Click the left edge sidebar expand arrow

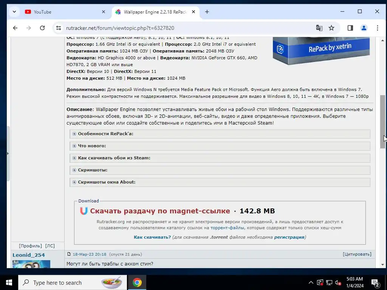[x=8, y=153]
